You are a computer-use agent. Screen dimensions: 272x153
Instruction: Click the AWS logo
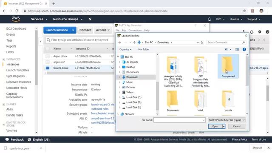click(x=16, y=19)
